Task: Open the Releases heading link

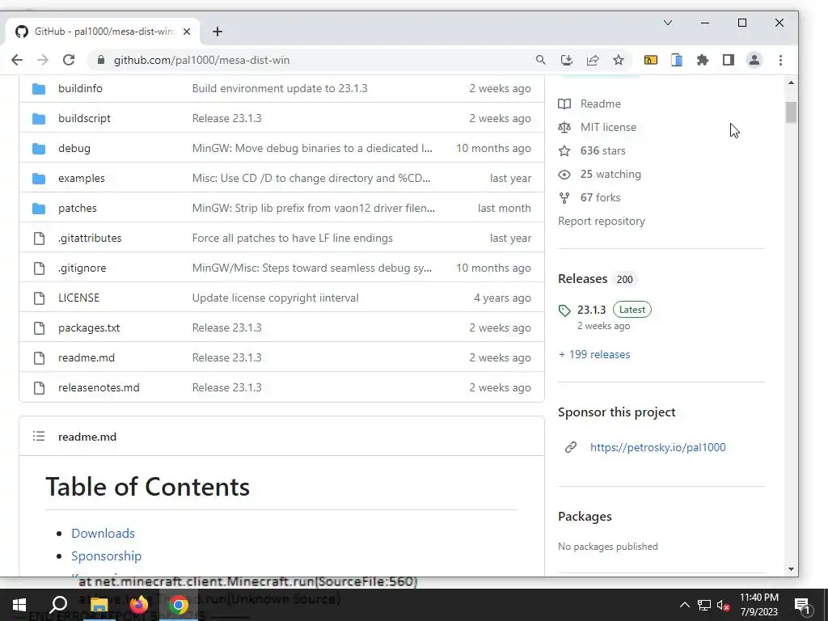Action: point(582,279)
